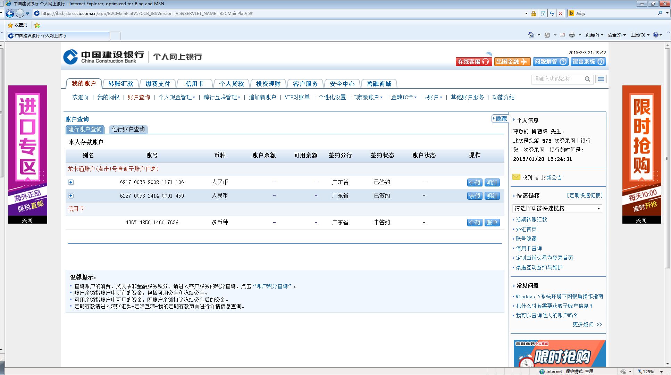Open the hamburger menu next to search
Viewport: 671px width, 375px height.
pyautogui.click(x=601, y=79)
